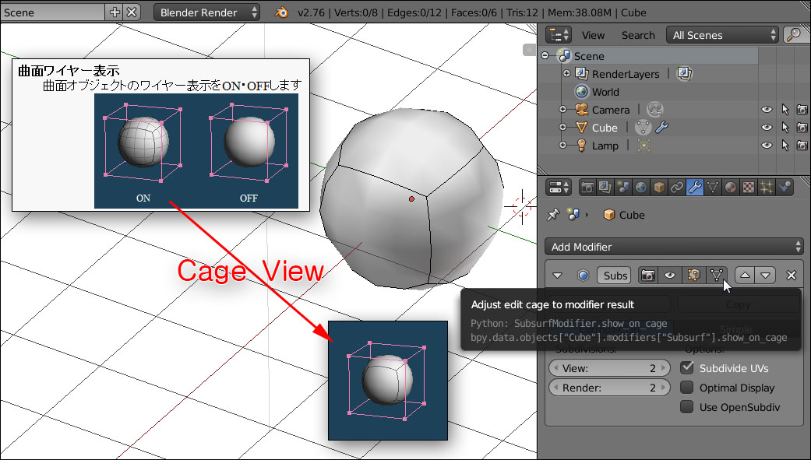The height and width of the screenshot is (460, 811).
Task: Toggle adjust edit cage to modifier result
Action: pyautogui.click(x=717, y=276)
